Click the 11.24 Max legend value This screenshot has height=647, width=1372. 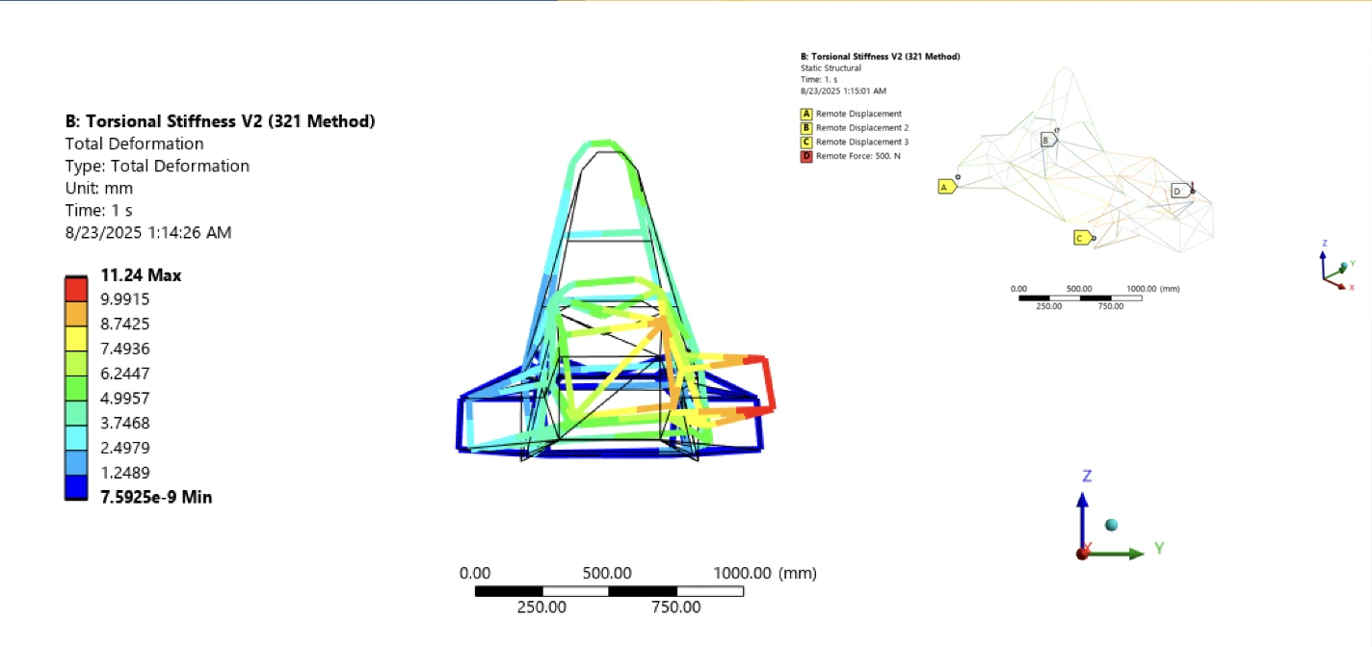141,276
